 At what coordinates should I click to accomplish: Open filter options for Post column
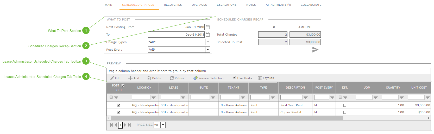coord(116,97)
